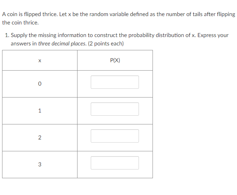Click the table cell showing 0
Viewport: 237px width, 195px height.
coord(40,84)
